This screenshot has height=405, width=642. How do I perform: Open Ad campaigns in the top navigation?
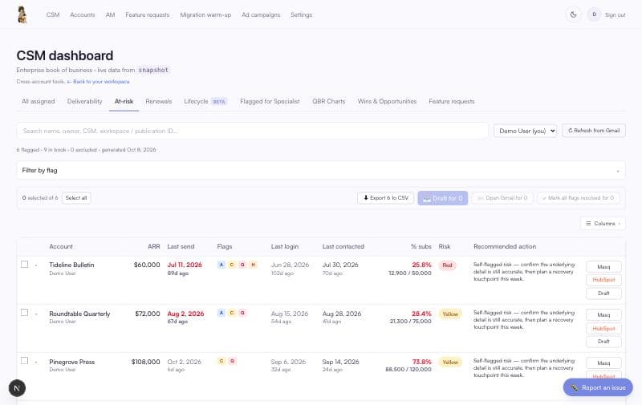coord(261,14)
